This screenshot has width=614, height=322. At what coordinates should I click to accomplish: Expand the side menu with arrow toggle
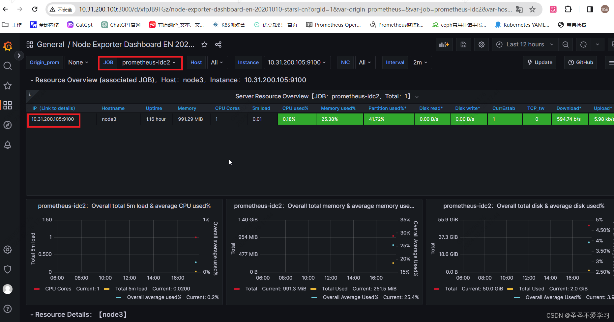pos(19,56)
